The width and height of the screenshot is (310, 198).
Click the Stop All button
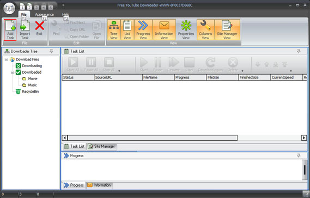[109, 64]
